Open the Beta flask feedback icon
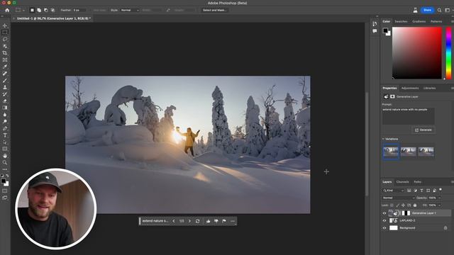The width and height of the screenshot is (454, 255). coord(415,10)
